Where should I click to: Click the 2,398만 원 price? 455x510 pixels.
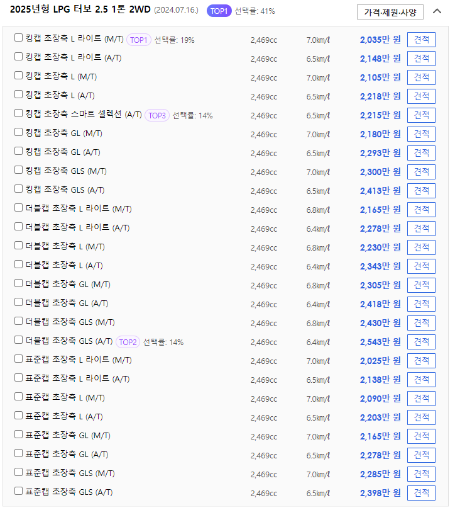[x=380, y=493]
